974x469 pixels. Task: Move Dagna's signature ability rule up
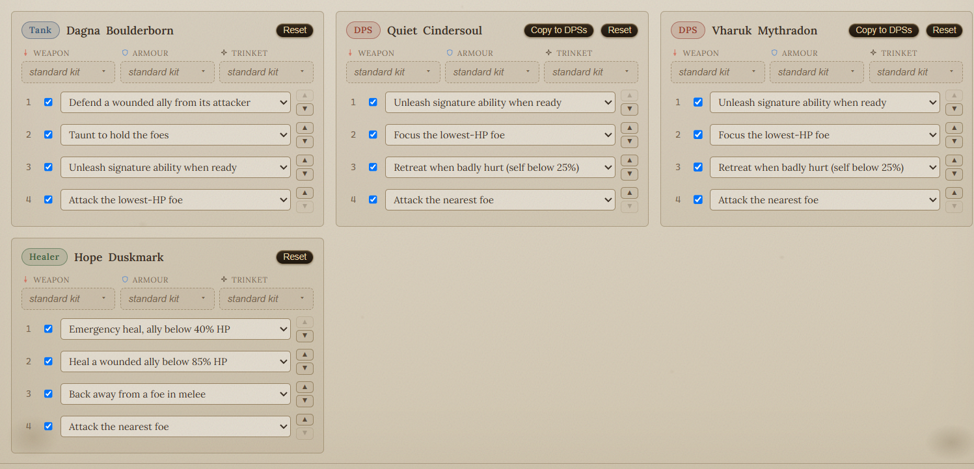(304, 160)
